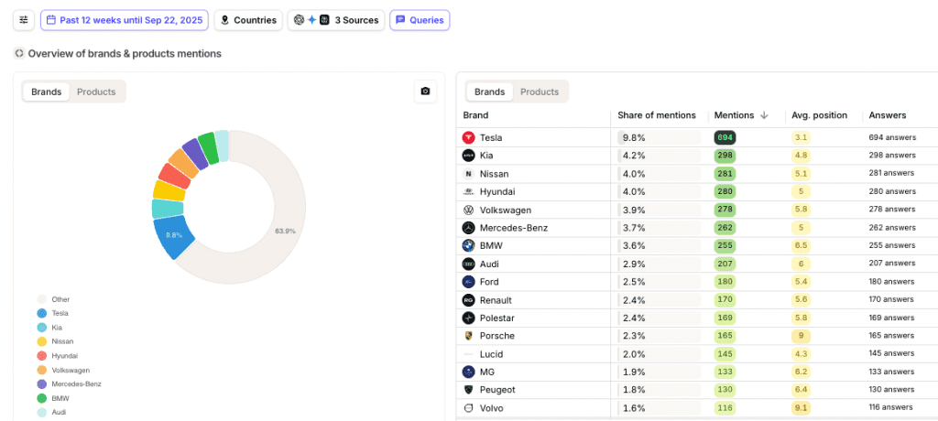Click Volvo's avg. position 9.1 badge

801,408
